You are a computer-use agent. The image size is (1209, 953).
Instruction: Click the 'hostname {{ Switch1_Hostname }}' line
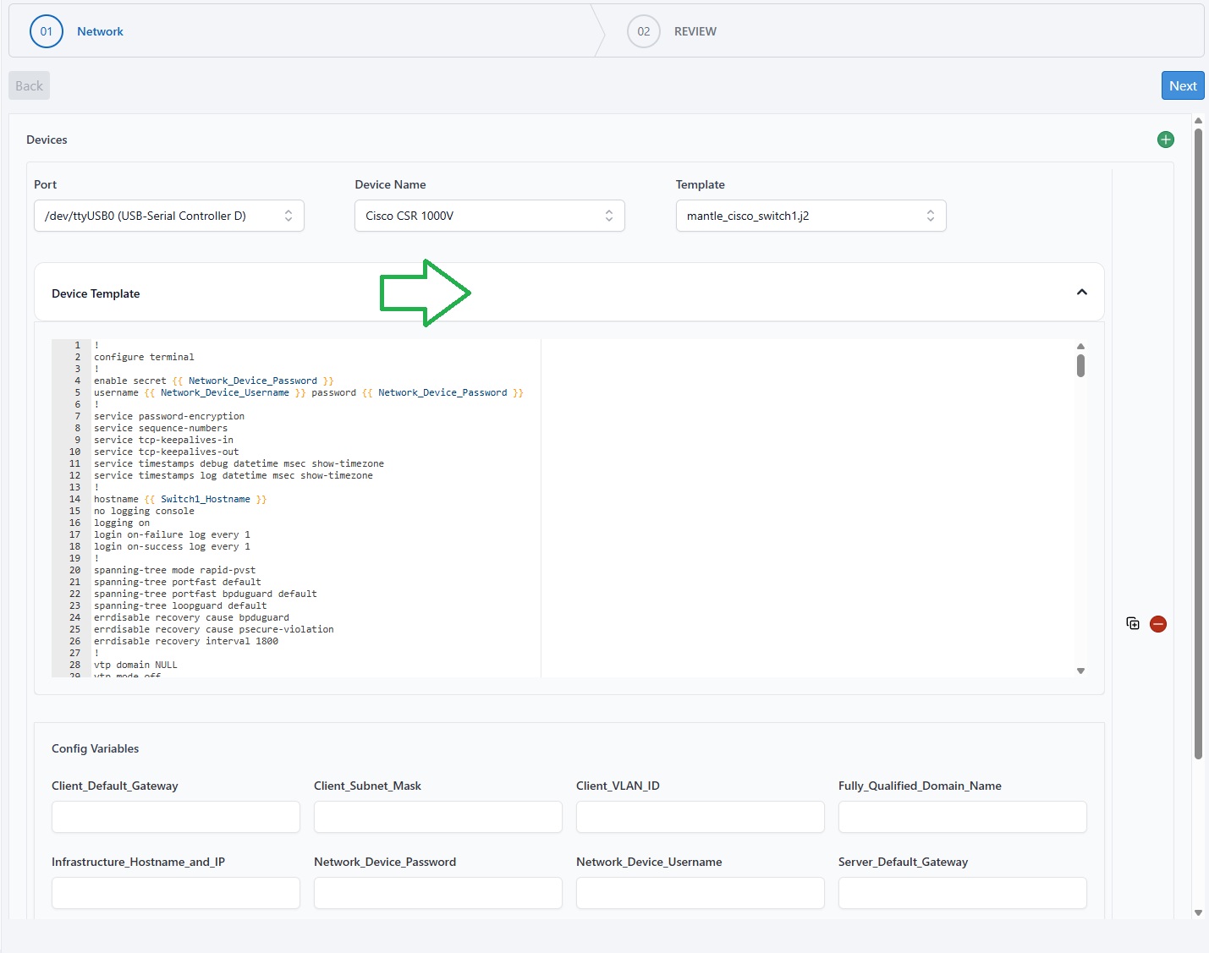(x=180, y=499)
